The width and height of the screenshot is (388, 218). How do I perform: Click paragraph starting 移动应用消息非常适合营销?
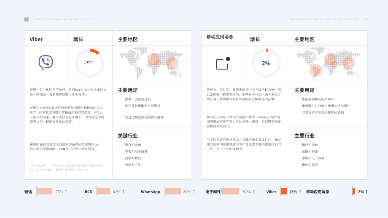coord(244,122)
